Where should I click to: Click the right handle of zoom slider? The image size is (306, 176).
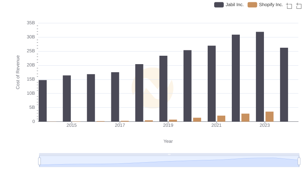pos(299,161)
